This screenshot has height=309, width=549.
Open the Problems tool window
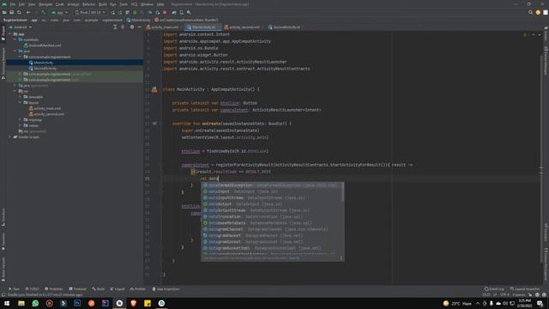point(54,289)
